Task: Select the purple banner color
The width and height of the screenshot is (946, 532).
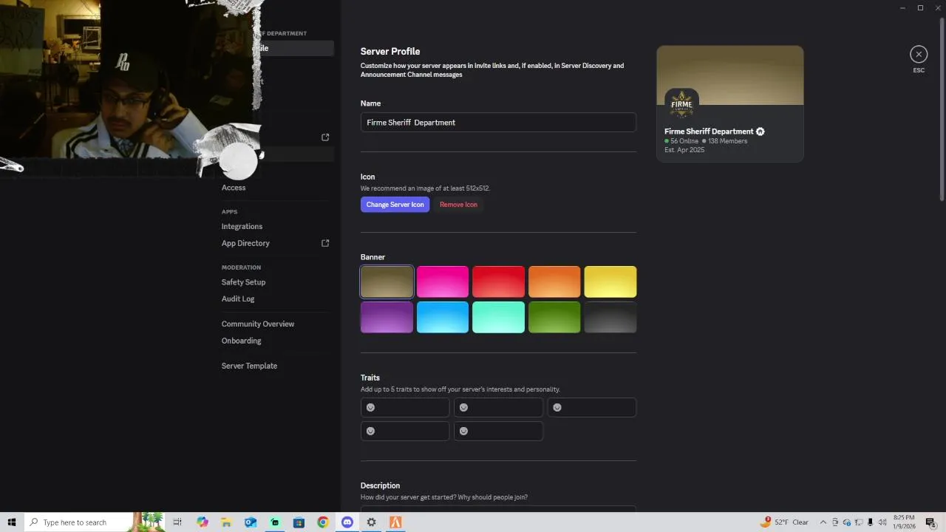Action: [x=387, y=317]
